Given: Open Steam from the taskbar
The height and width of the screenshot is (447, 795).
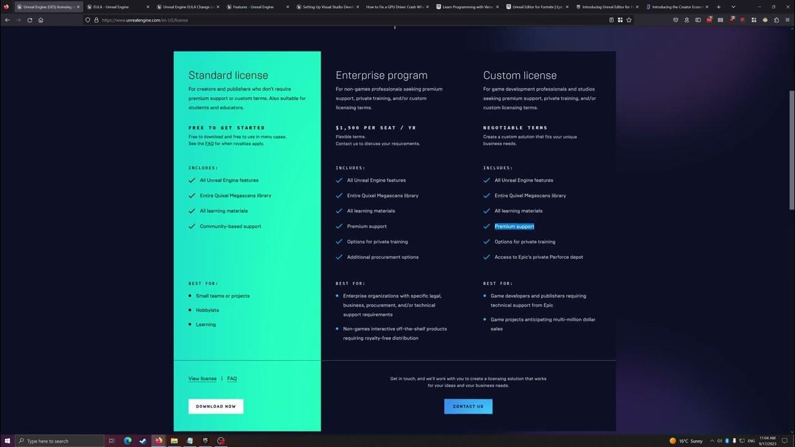Looking at the screenshot, I should [143, 441].
